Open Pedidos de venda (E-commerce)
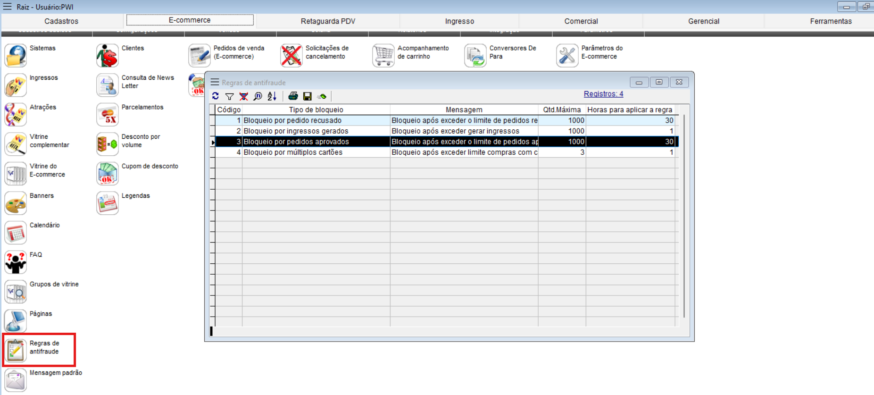This screenshot has width=874, height=395. (199, 56)
